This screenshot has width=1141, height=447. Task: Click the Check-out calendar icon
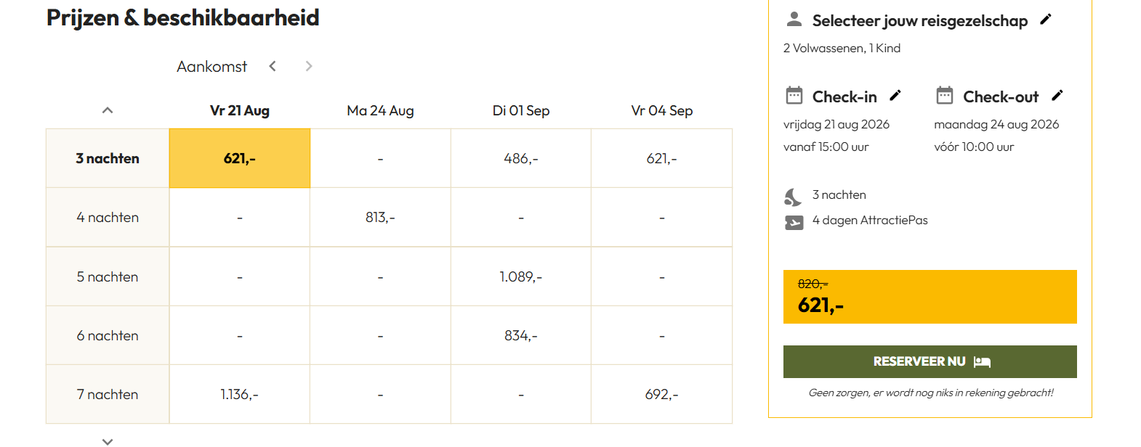[945, 95]
